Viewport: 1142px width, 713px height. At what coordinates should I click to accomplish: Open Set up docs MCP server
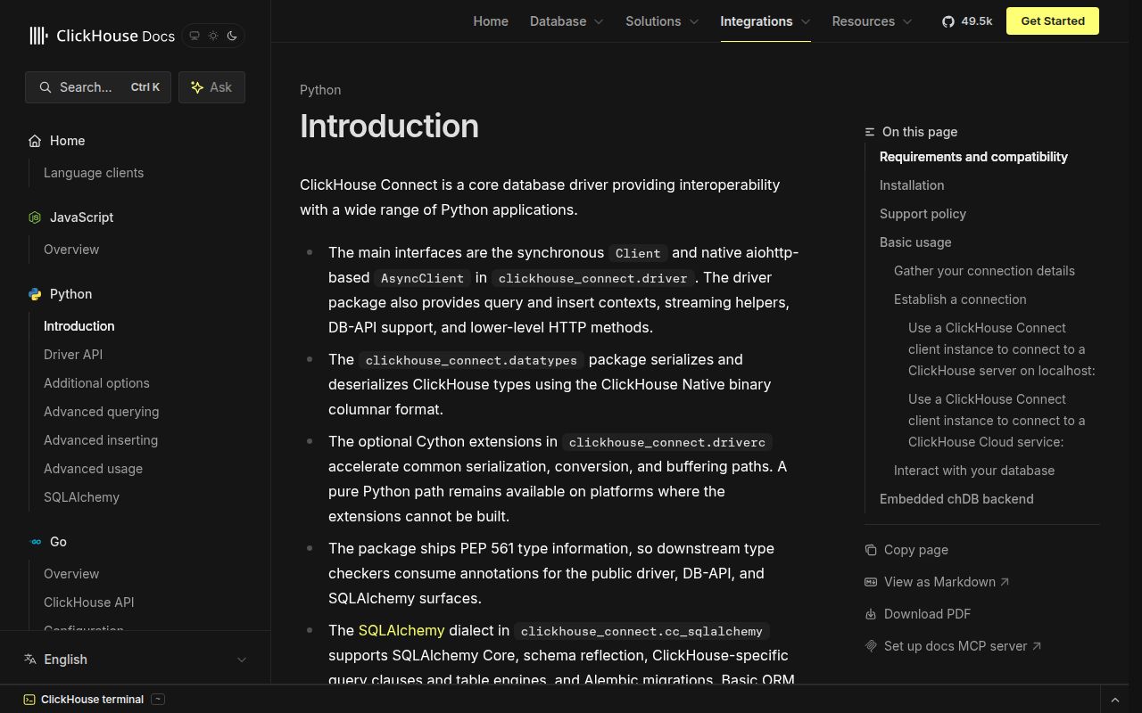(x=963, y=646)
